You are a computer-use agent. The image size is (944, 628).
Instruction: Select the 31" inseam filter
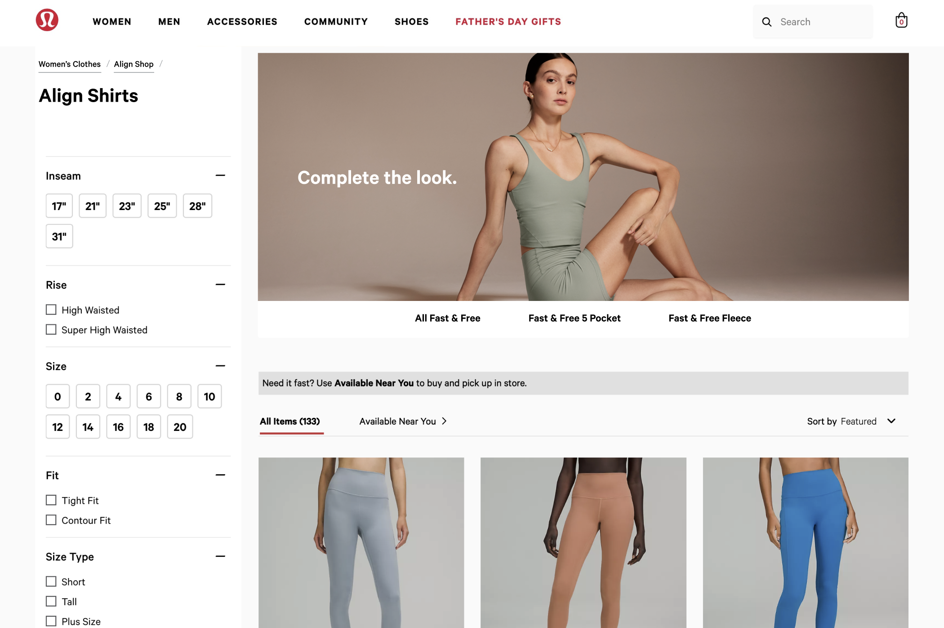(x=59, y=236)
